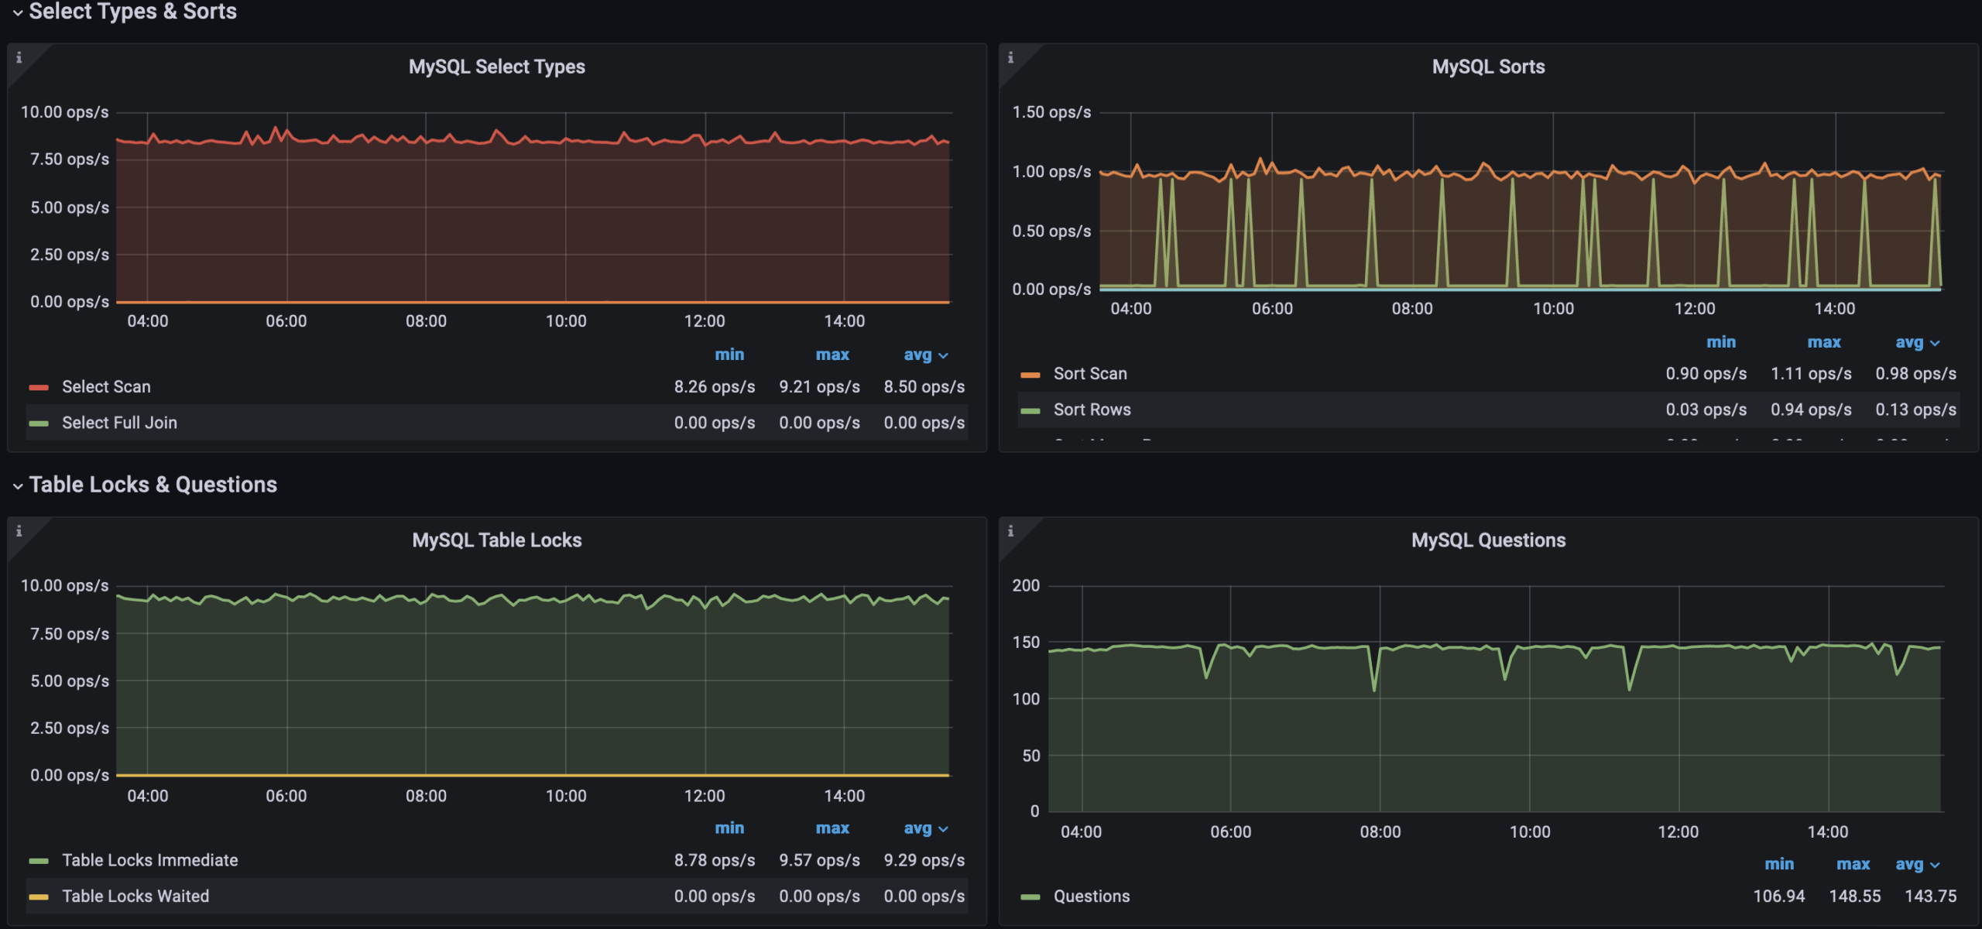Collapse the Select Types & Sorts row
Image resolution: width=1982 pixels, height=929 pixels.
coord(17,12)
